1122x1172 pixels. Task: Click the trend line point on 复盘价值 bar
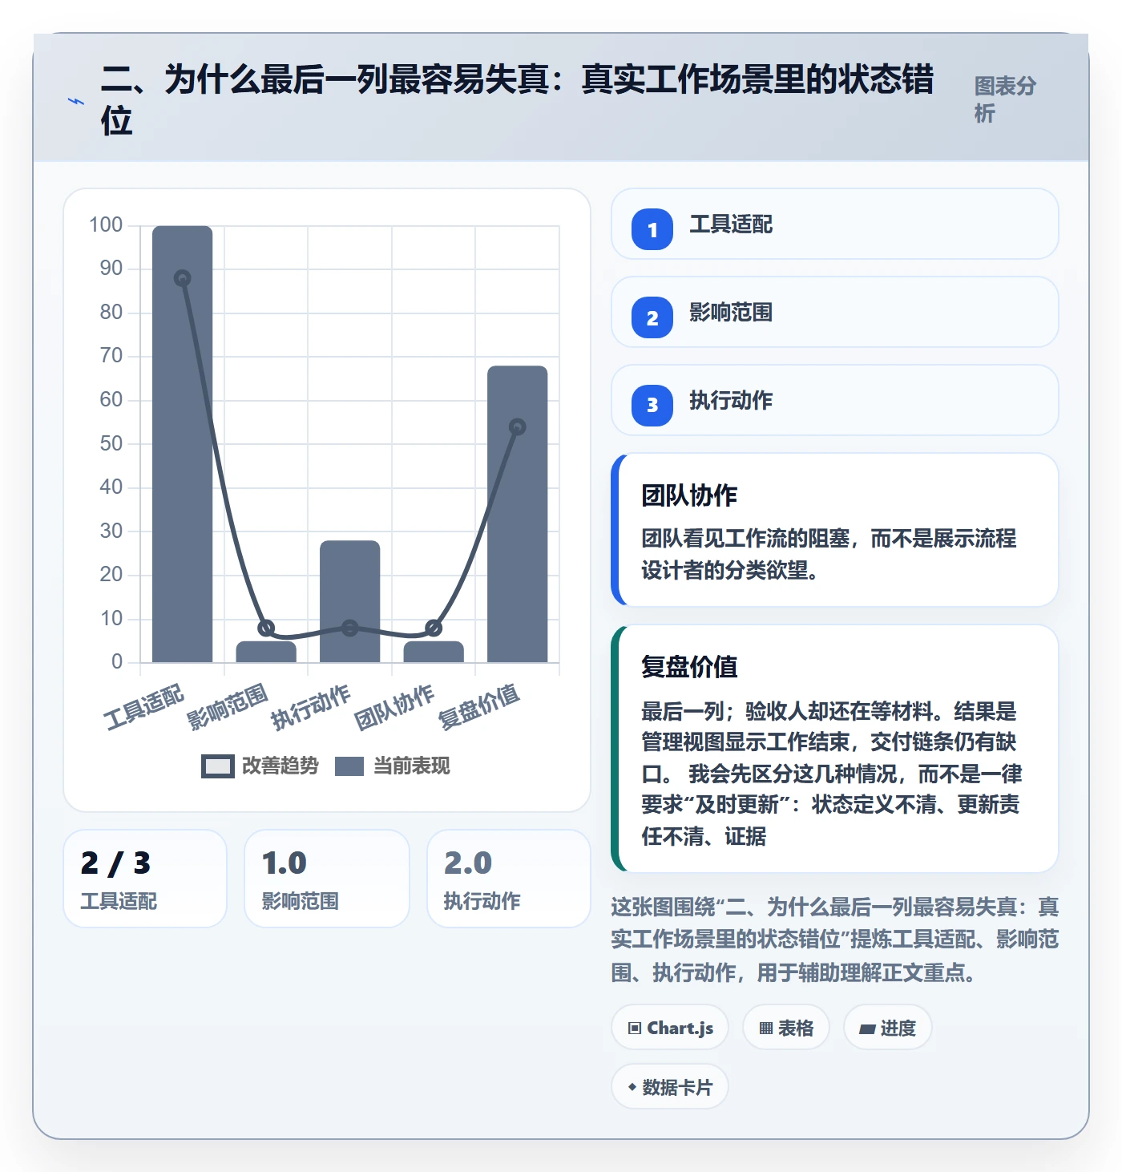click(x=518, y=426)
